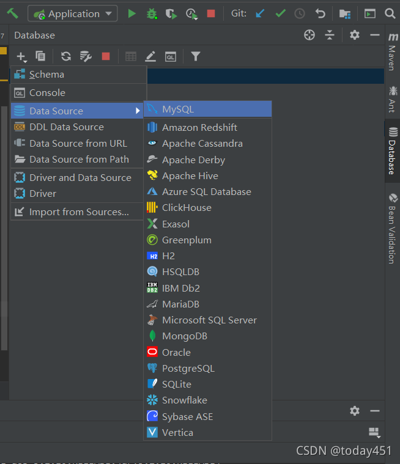Open the Application run configuration dropdown

(73, 13)
